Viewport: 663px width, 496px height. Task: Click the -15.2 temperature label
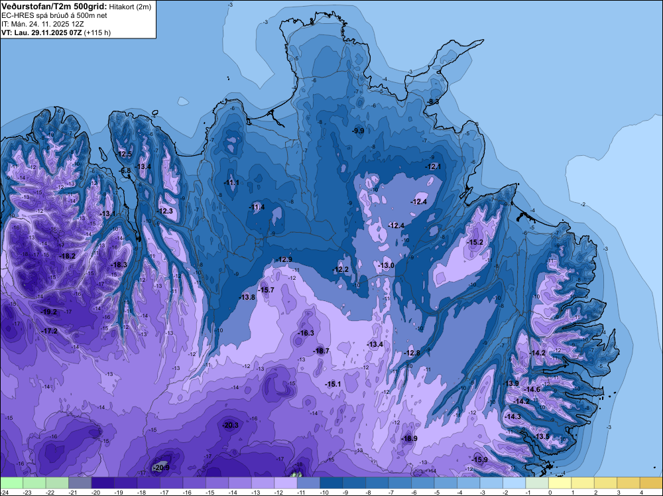(475, 242)
